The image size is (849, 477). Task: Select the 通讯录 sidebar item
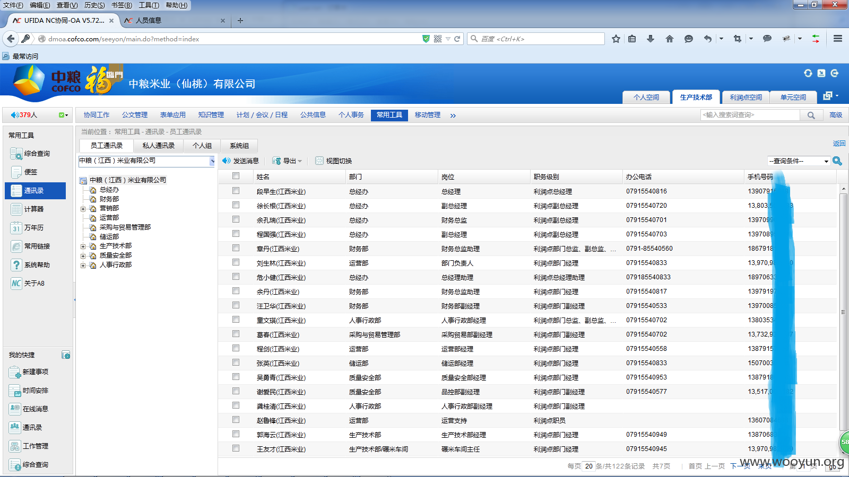pyautogui.click(x=36, y=191)
